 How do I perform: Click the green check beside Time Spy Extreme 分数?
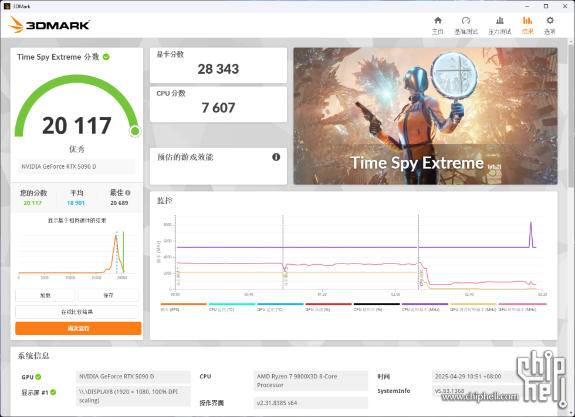(106, 57)
